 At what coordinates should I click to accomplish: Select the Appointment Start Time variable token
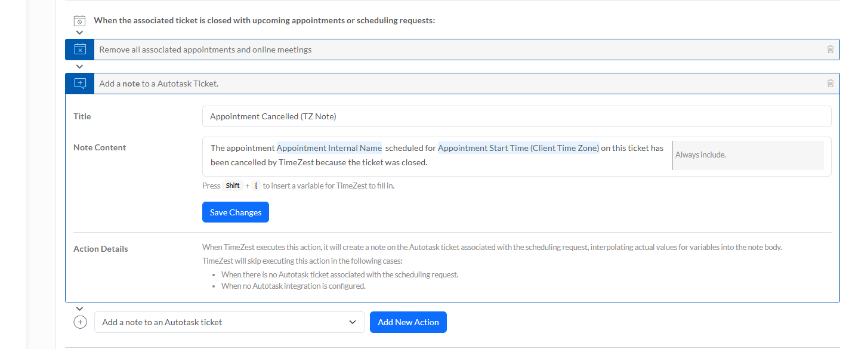[518, 148]
